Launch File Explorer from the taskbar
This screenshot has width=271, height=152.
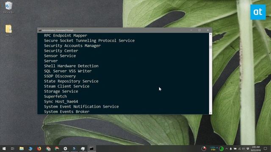22,149
